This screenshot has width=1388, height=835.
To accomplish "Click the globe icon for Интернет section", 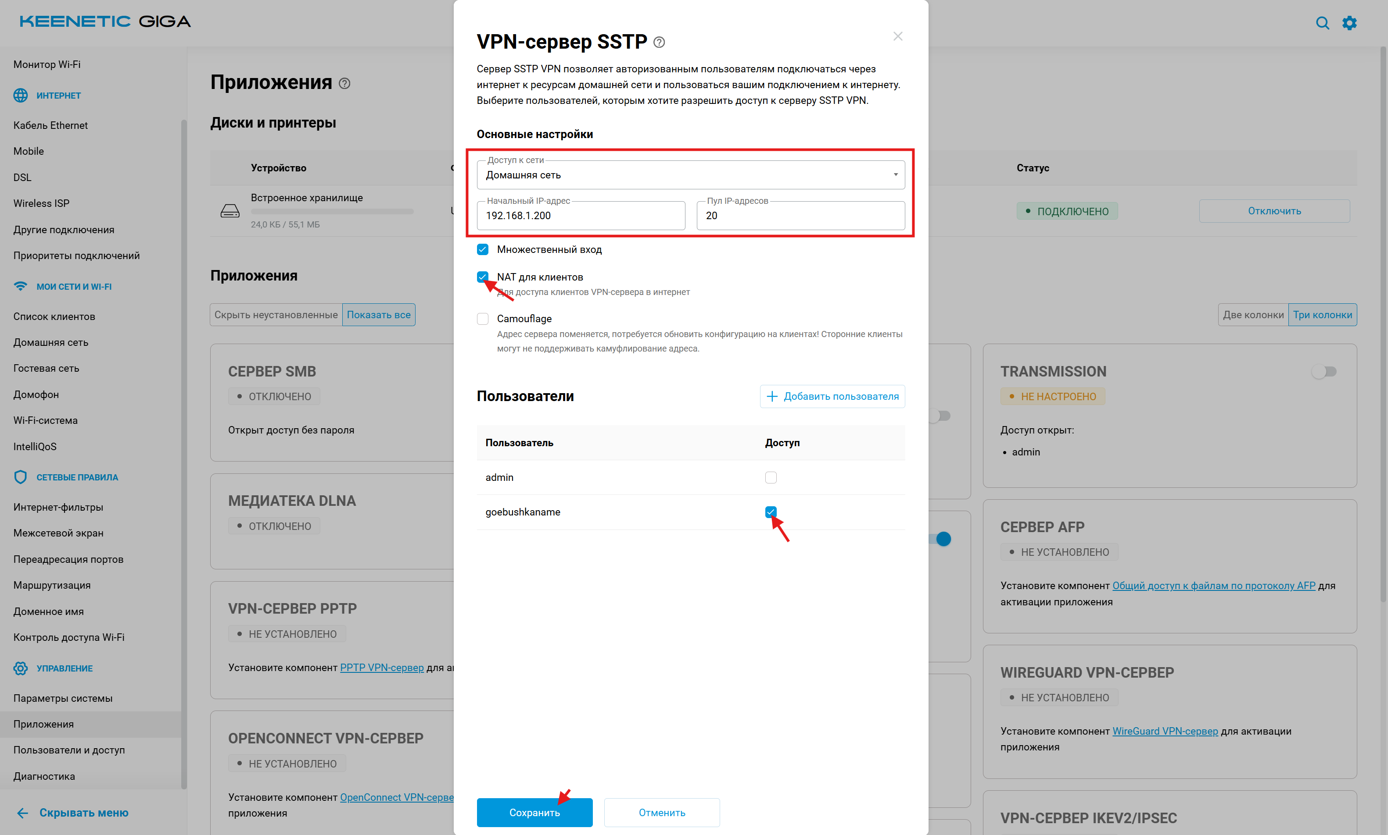I will pyautogui.click(x=20, y=95).
